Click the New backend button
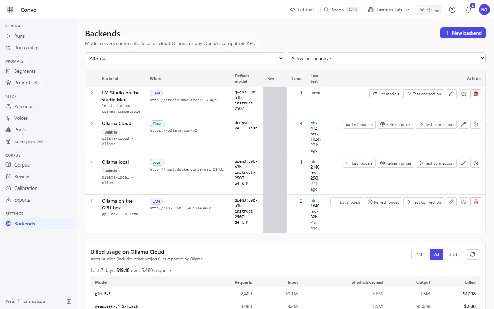Image resolution: width=494 pixels, height=309 pixels. (463, 33)
